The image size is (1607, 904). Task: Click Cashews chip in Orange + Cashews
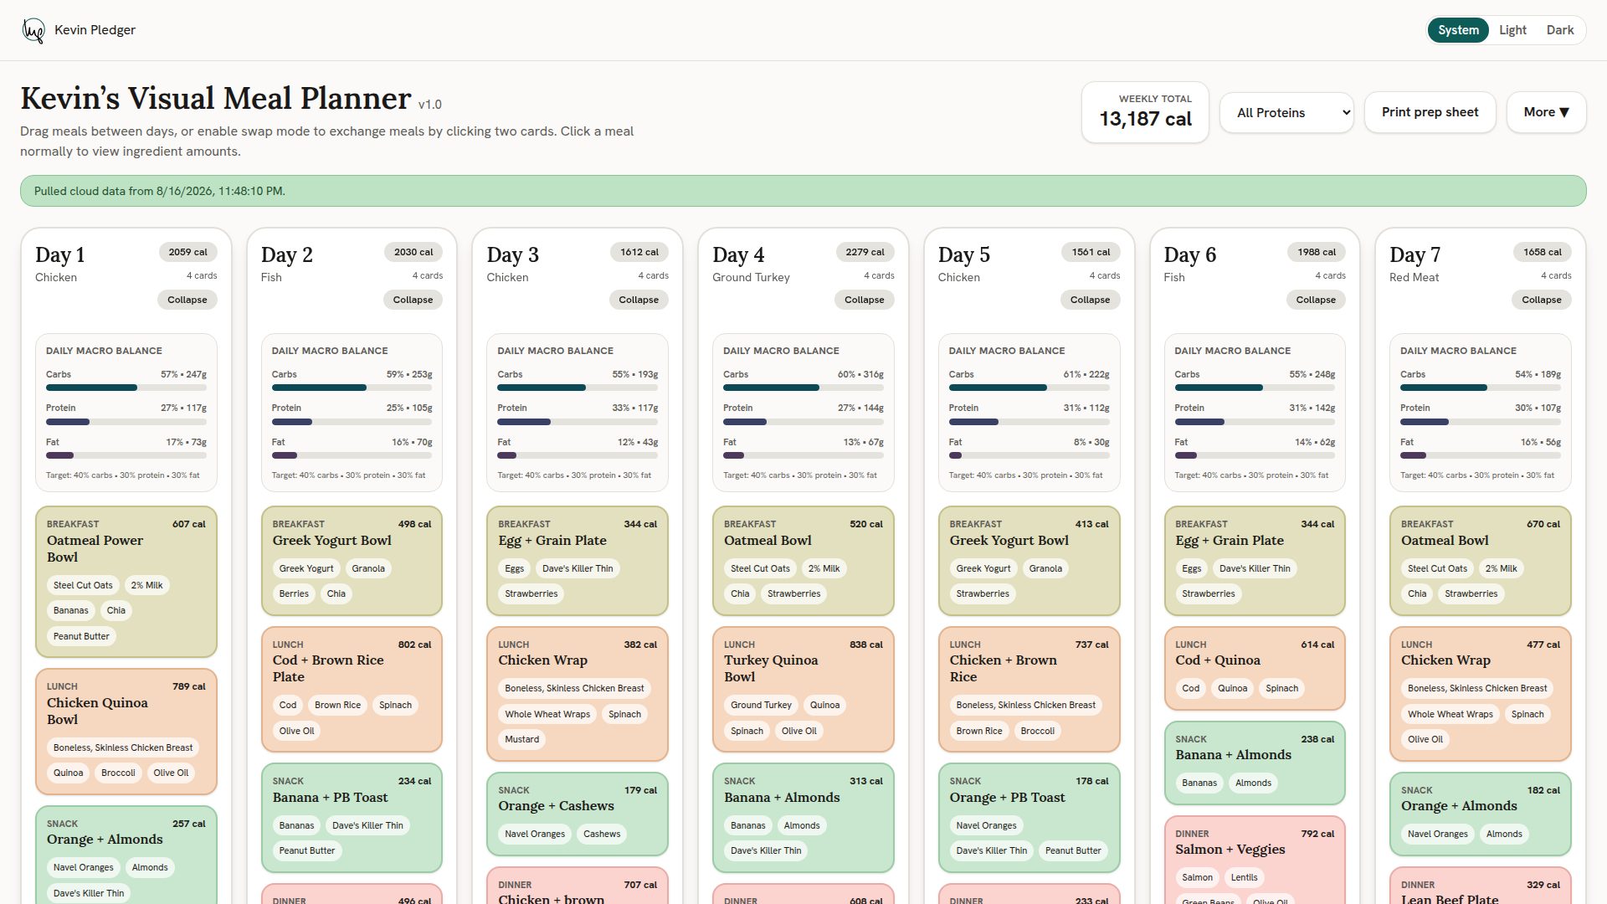(602, 834)
